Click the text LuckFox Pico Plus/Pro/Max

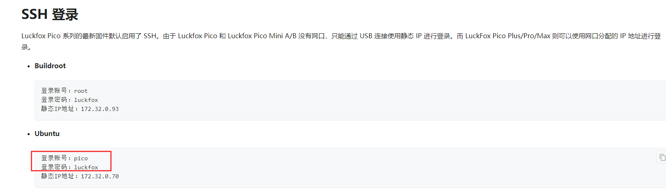pos(508,36)
